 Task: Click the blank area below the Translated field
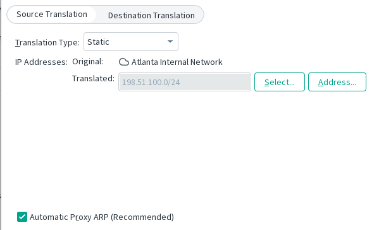click(x=185, y=144)
